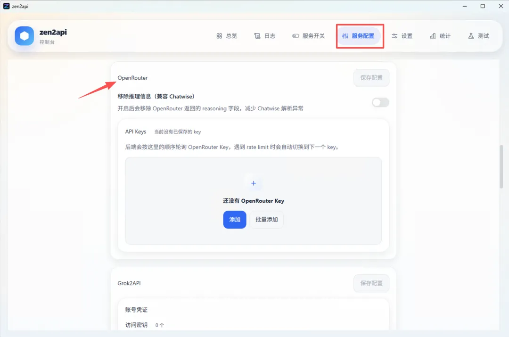Click the 批量添加 button

pos(266,220)
